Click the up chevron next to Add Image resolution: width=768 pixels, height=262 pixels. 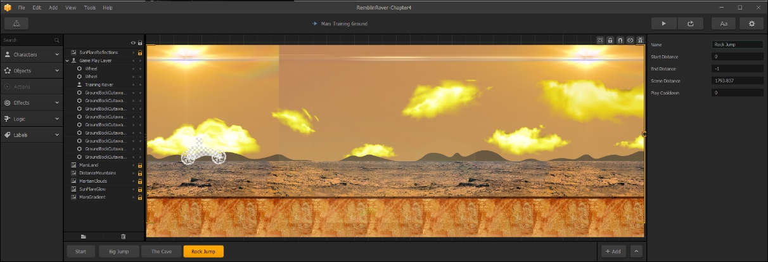click(x=636, y=251)
